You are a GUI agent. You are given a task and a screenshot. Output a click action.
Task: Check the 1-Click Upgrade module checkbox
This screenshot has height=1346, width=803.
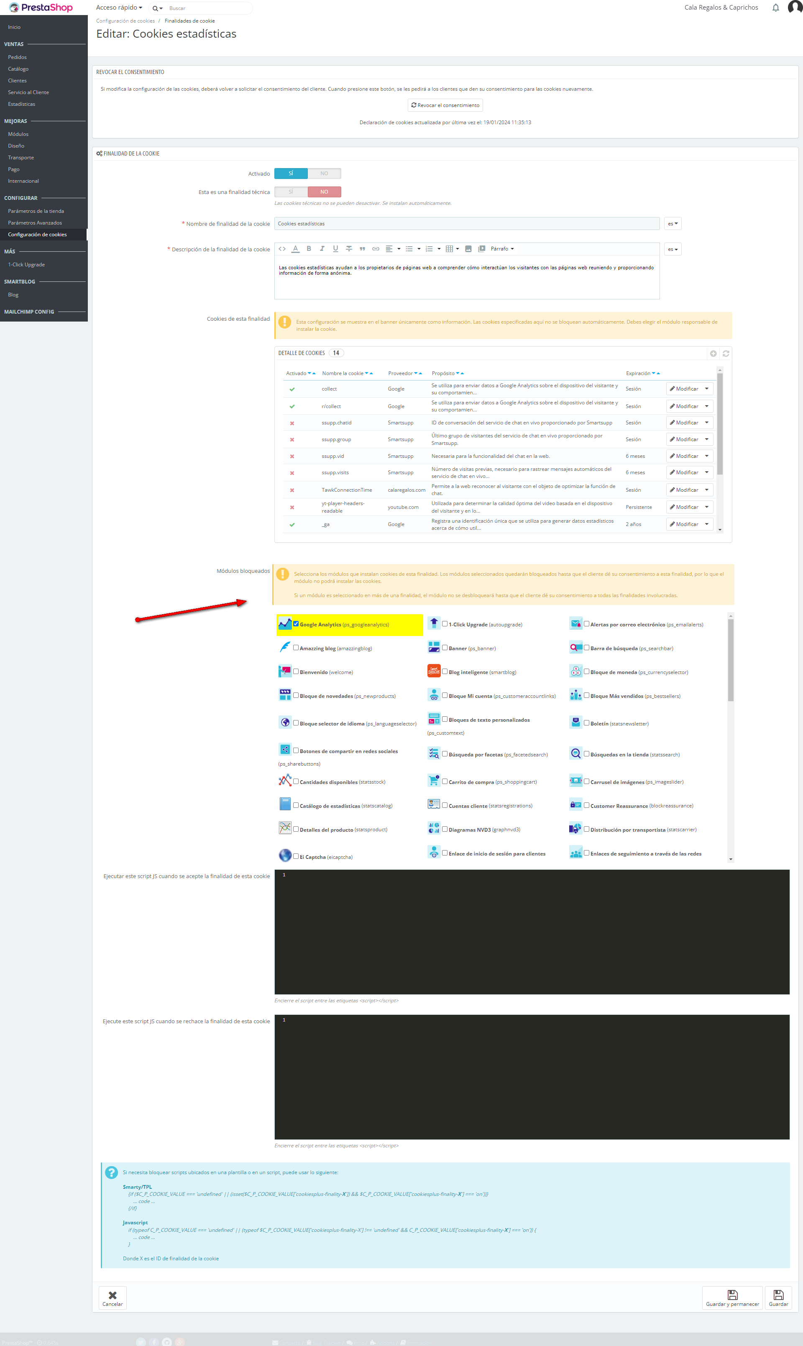[445, 624]
